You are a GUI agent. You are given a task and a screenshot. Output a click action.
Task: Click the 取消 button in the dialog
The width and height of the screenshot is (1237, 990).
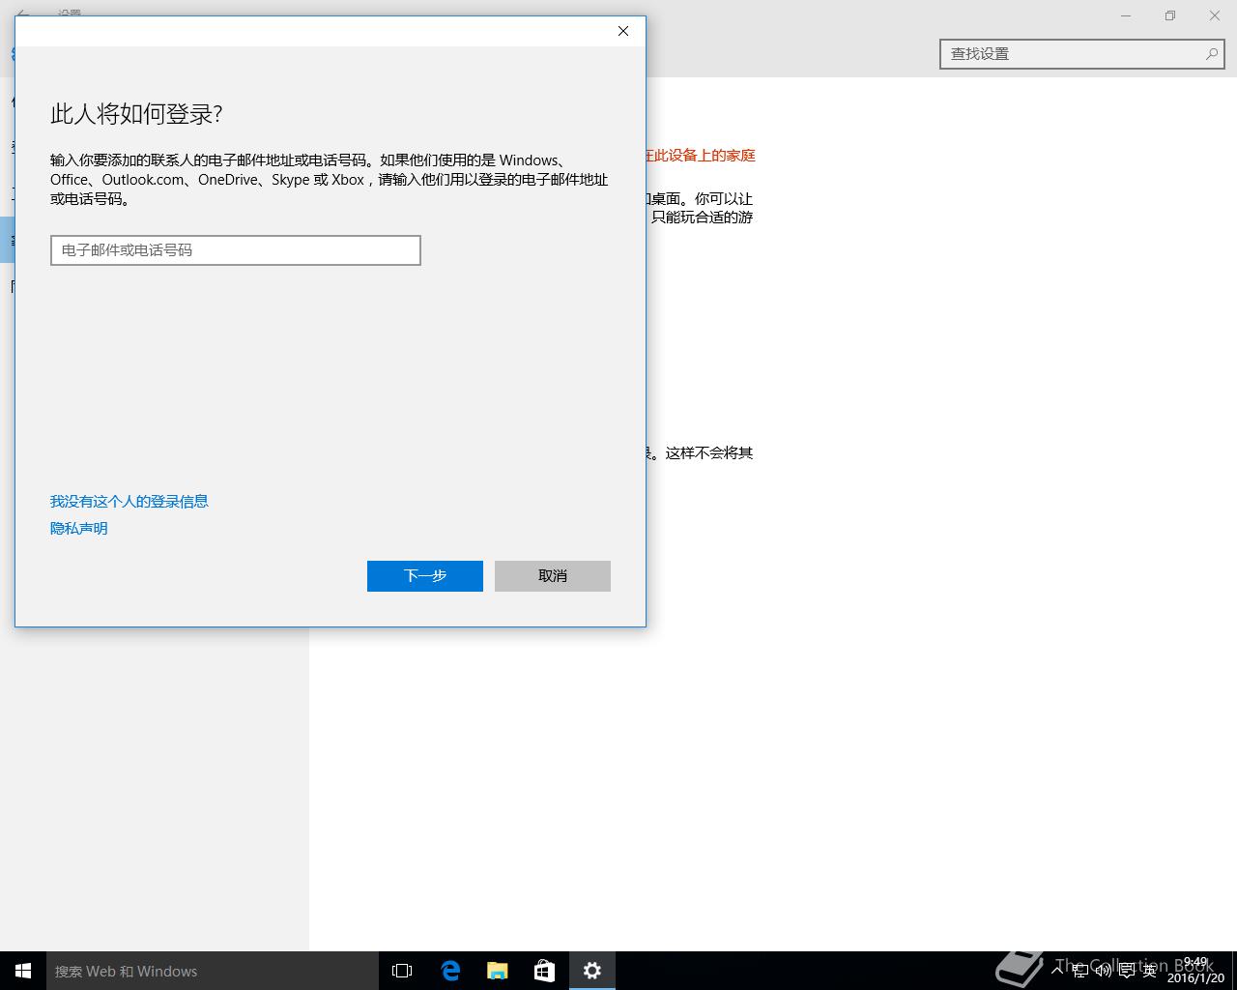pyautogui.click(x=553, y=576)
